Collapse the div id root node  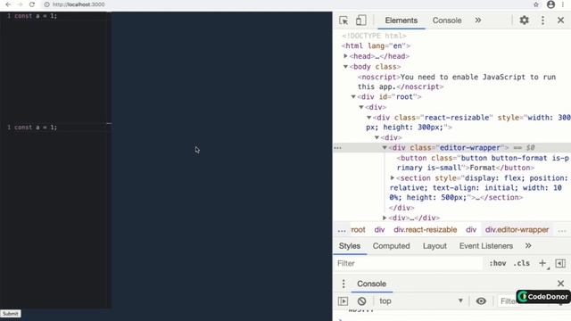click(x=353, y=97)
